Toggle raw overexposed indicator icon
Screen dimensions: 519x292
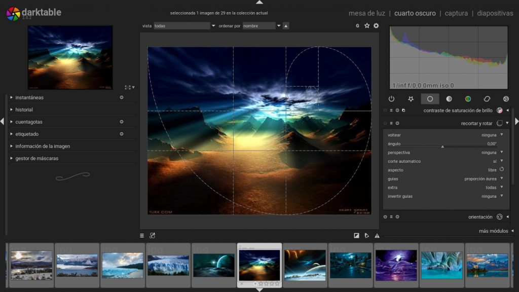pos(356,235)
